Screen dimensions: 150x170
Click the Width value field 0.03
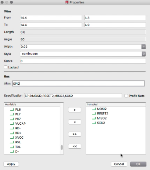(x=81, y=46)
